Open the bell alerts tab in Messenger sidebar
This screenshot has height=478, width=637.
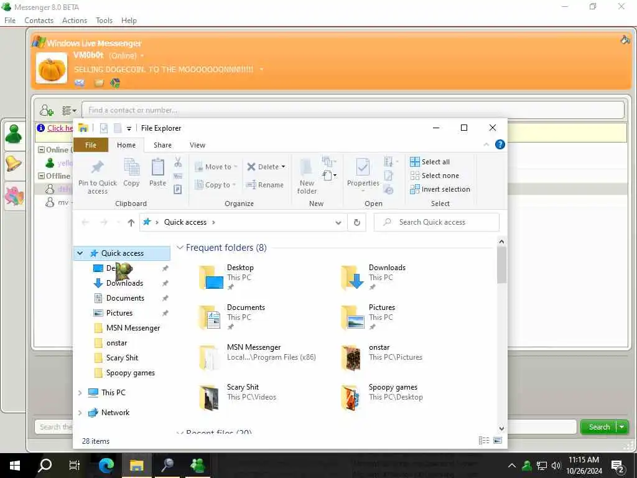pyautogui.click(x=14, y=164)
